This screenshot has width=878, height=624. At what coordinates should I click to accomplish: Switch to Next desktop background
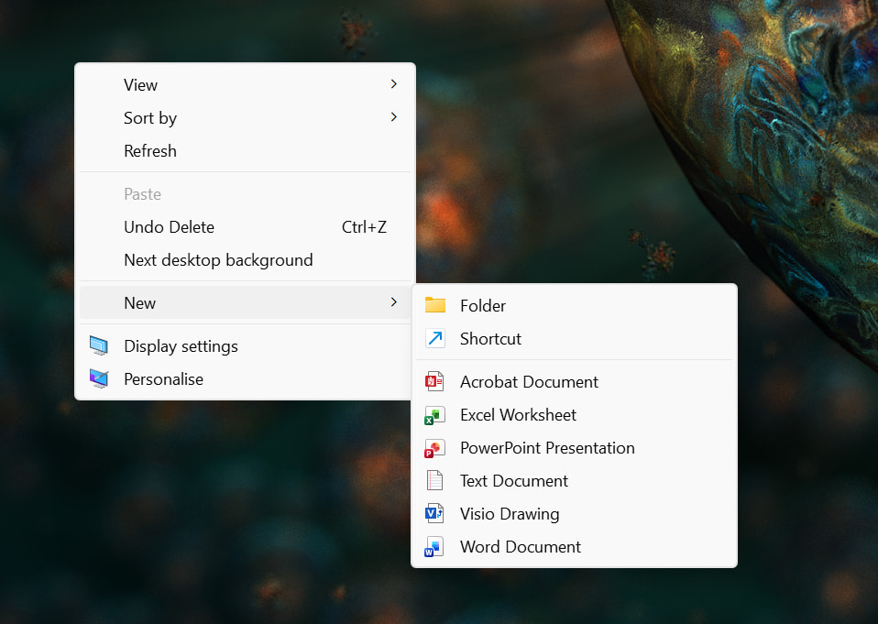coord(218,260)
